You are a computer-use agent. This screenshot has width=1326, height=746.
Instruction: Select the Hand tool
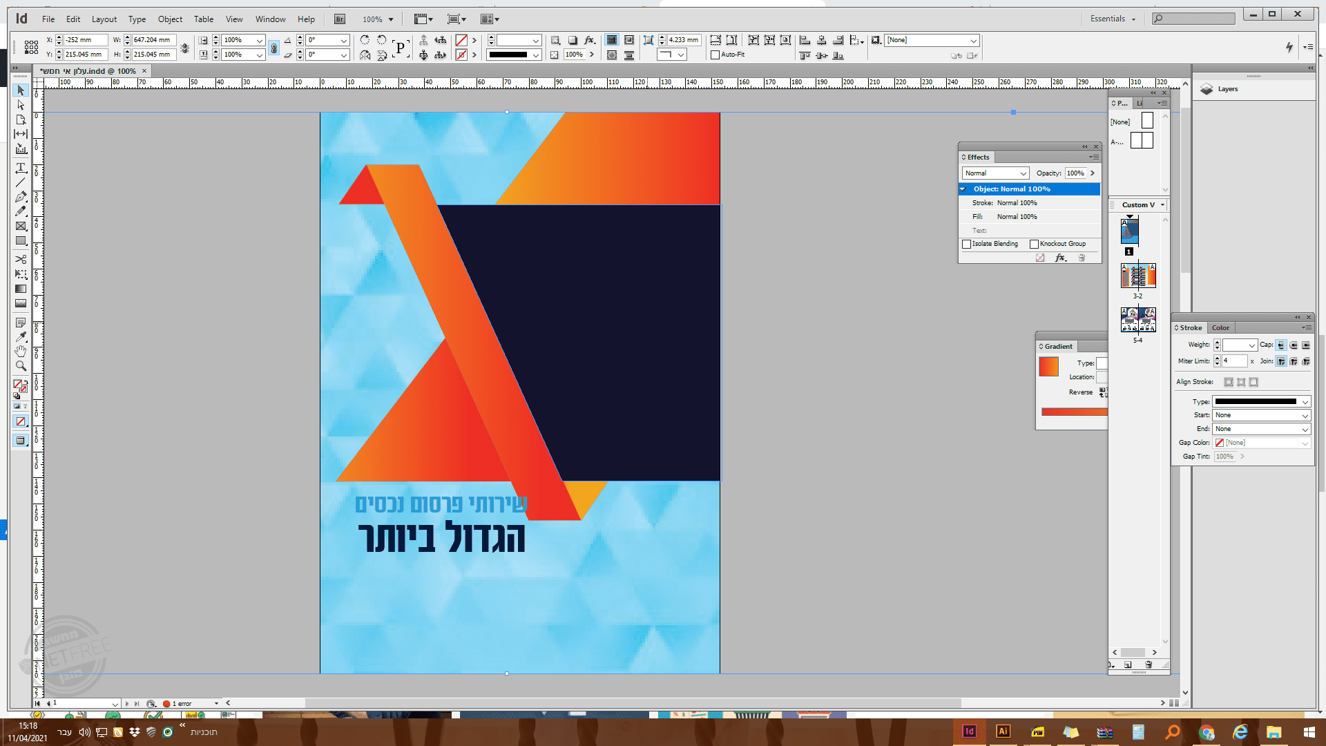coord(21,352)
